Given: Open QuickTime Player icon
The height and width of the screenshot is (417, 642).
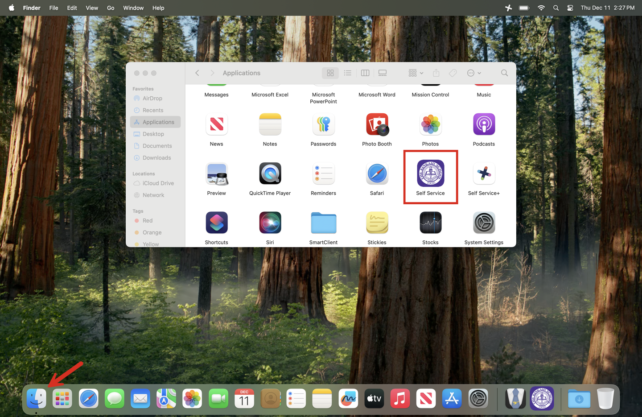Looking at the screenshot, I should pos(270,173).
